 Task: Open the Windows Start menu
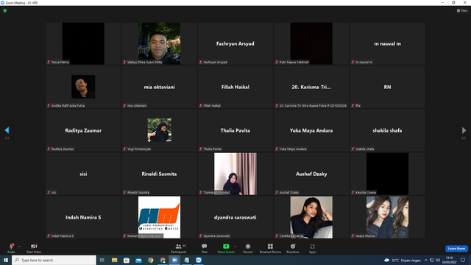click(6, 260)
